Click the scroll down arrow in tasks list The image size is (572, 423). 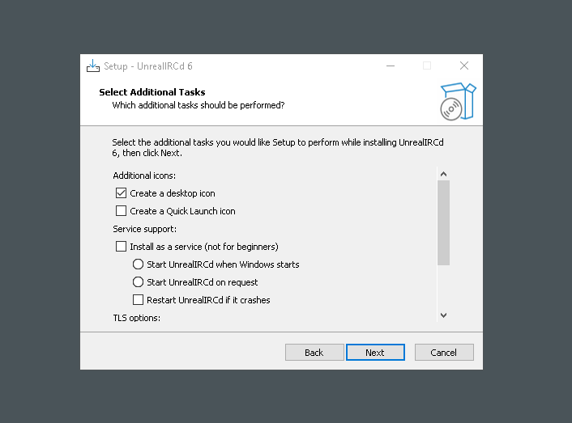(443, 315)
